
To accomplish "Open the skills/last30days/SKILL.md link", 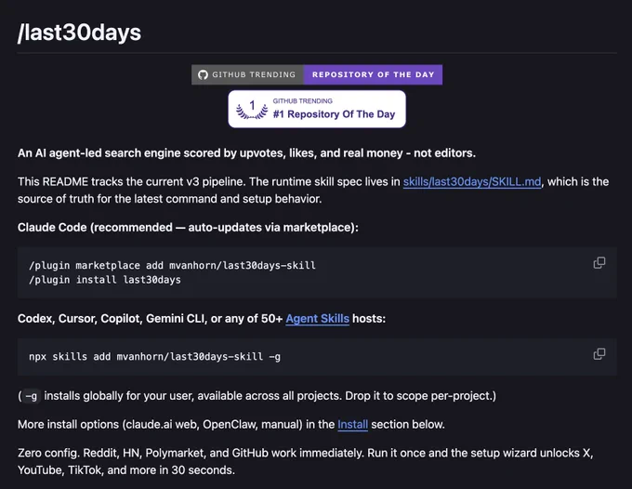I will pos(472,182).
